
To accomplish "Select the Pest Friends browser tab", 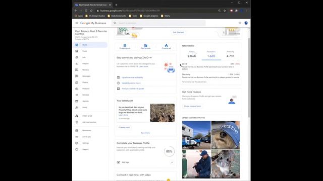I will pyautogui.click(x=93, y=5).
